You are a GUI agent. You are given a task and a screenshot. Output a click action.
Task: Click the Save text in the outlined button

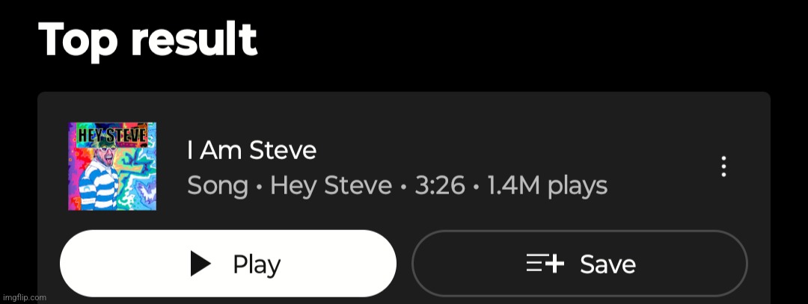(608, 264)
